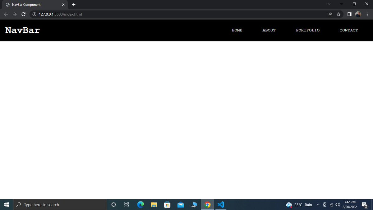Restore down the Chrome window
The width and height of the screenshot is (373, 210).
[354, 4]
